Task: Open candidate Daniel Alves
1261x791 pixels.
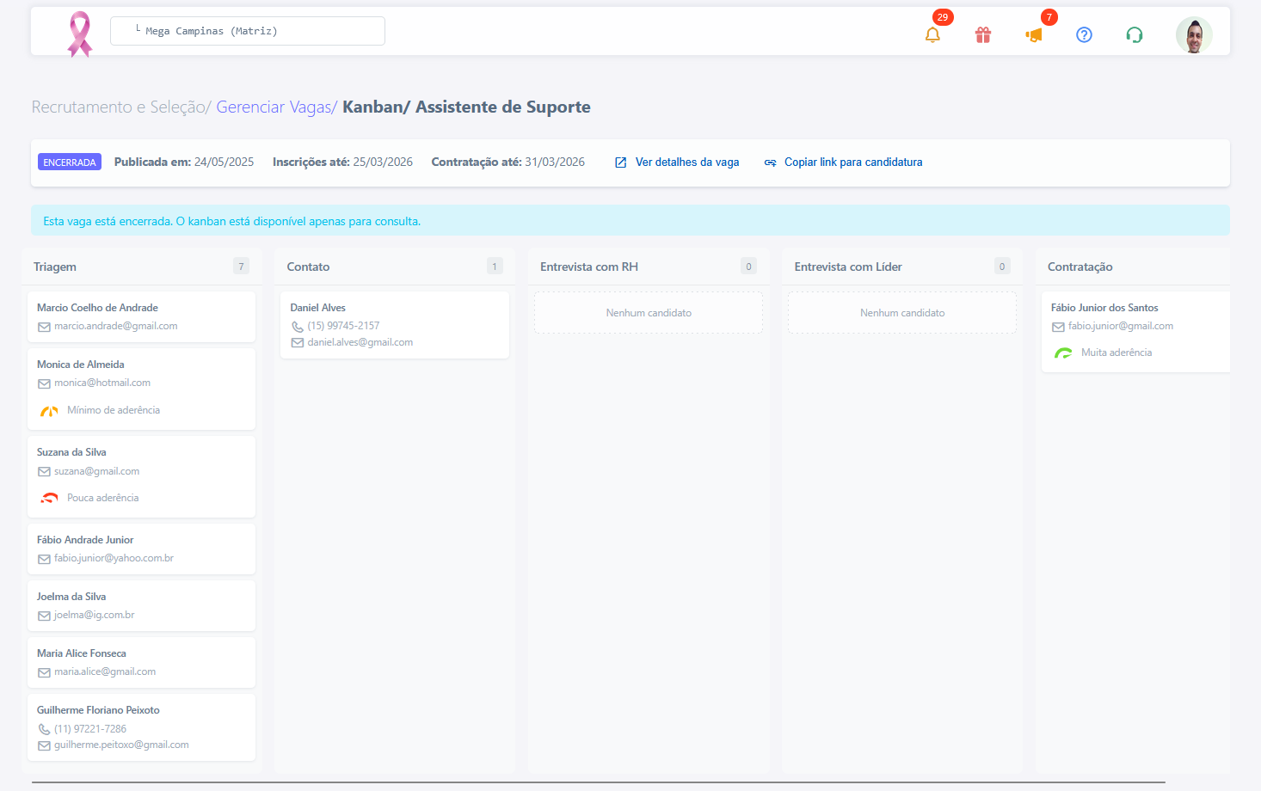Action: pyautogui.click(x=395, y=325)
